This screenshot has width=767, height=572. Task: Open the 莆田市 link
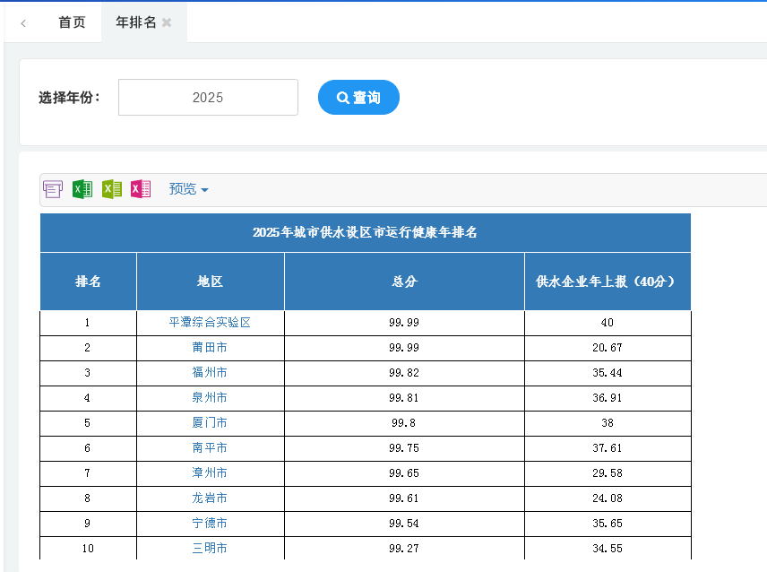pos(209,347)
